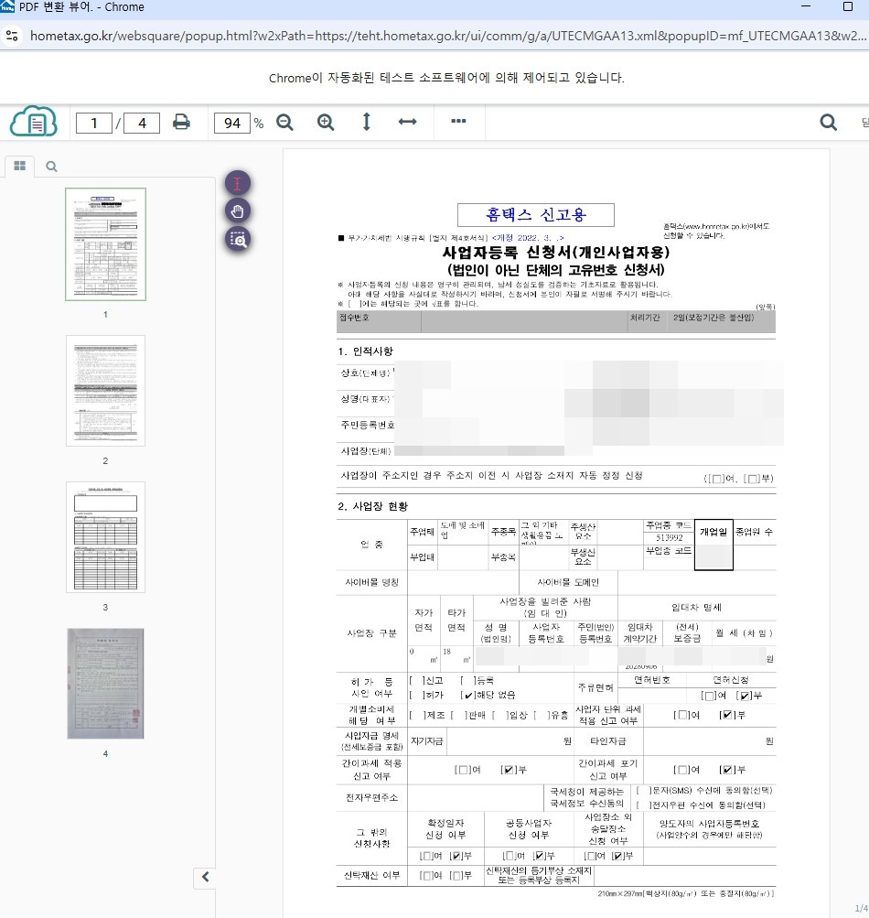Image resolution: width=869 pixels, height=918 pixels.
Task: Click the 주민등록번호 label
Action: [368, 425]
